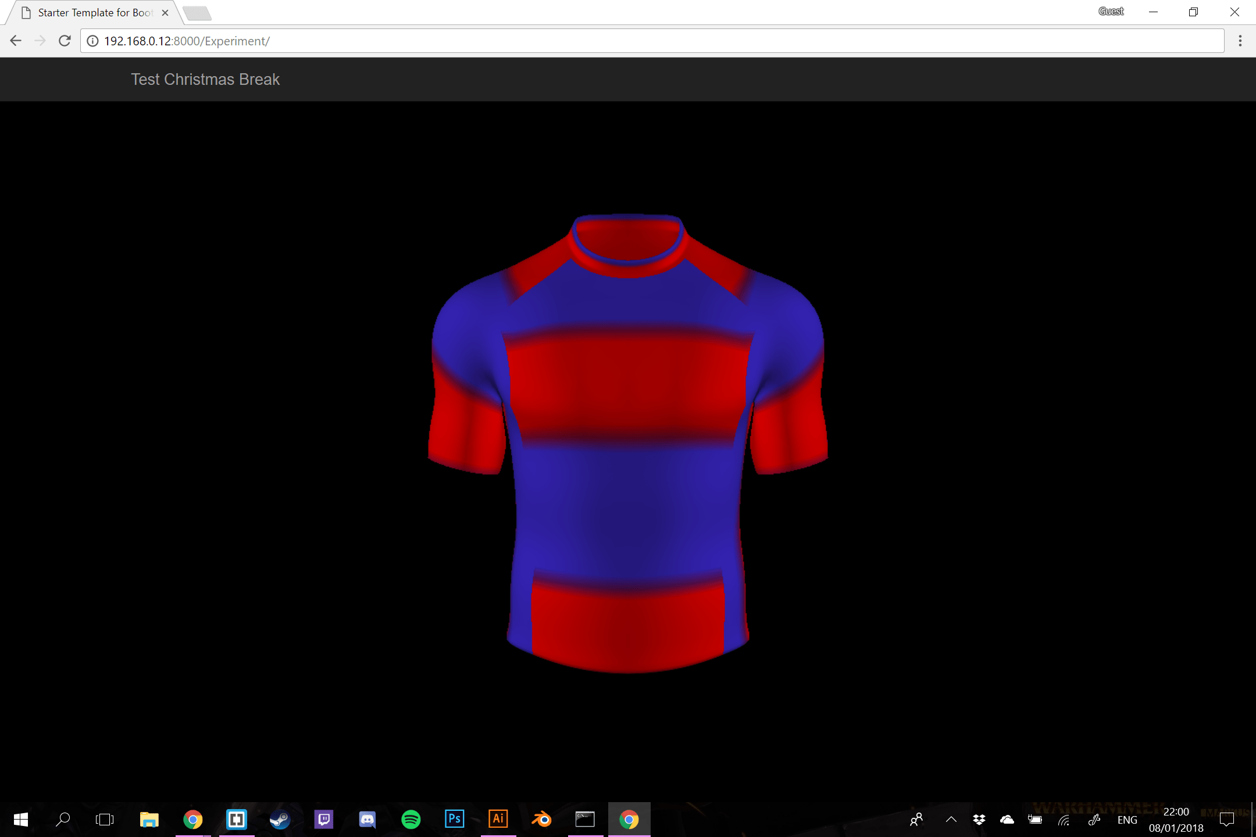Click the browser back arrow

coord(16,41)
